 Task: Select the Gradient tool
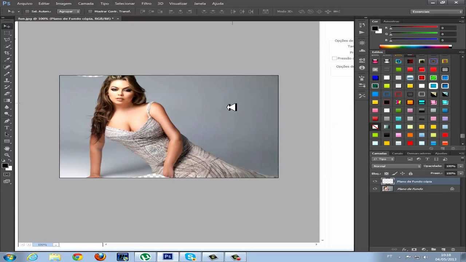click(7, 100)
